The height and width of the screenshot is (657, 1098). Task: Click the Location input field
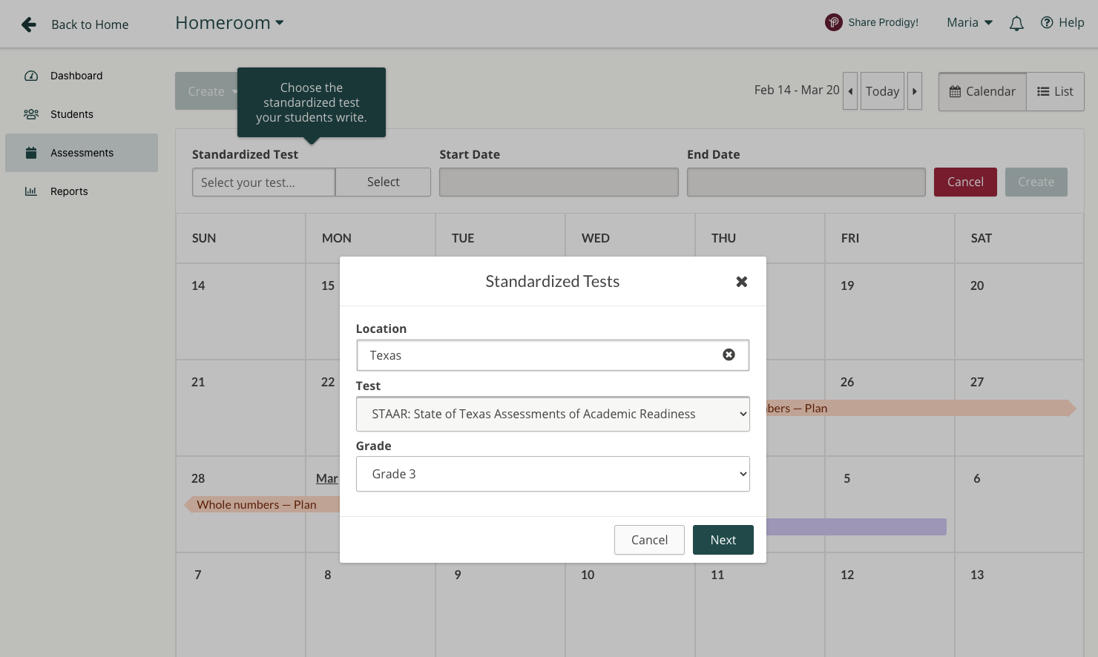click(553, 355)
